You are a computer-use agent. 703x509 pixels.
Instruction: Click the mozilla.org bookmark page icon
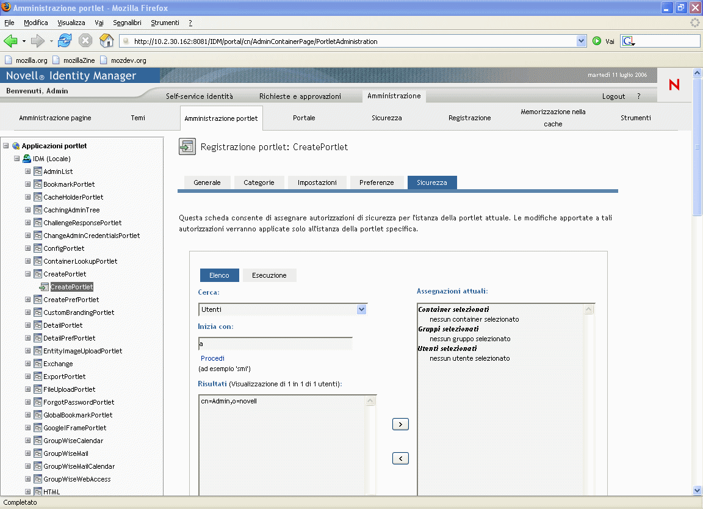8,60
